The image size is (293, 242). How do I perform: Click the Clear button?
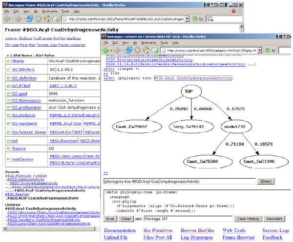(126, 219)
